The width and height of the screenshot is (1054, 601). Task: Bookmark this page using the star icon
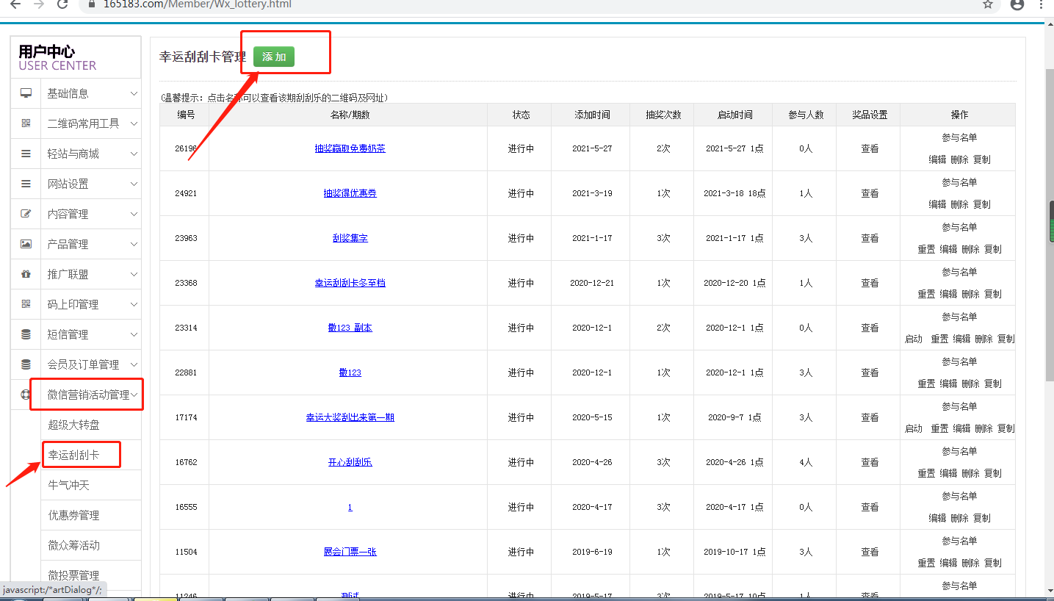pos(988,4)
